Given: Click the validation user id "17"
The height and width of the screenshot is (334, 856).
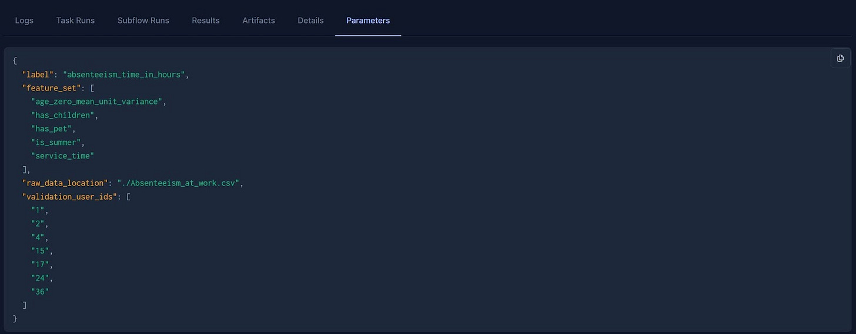Looking at the screenshot, I should (x=40, y=264).
